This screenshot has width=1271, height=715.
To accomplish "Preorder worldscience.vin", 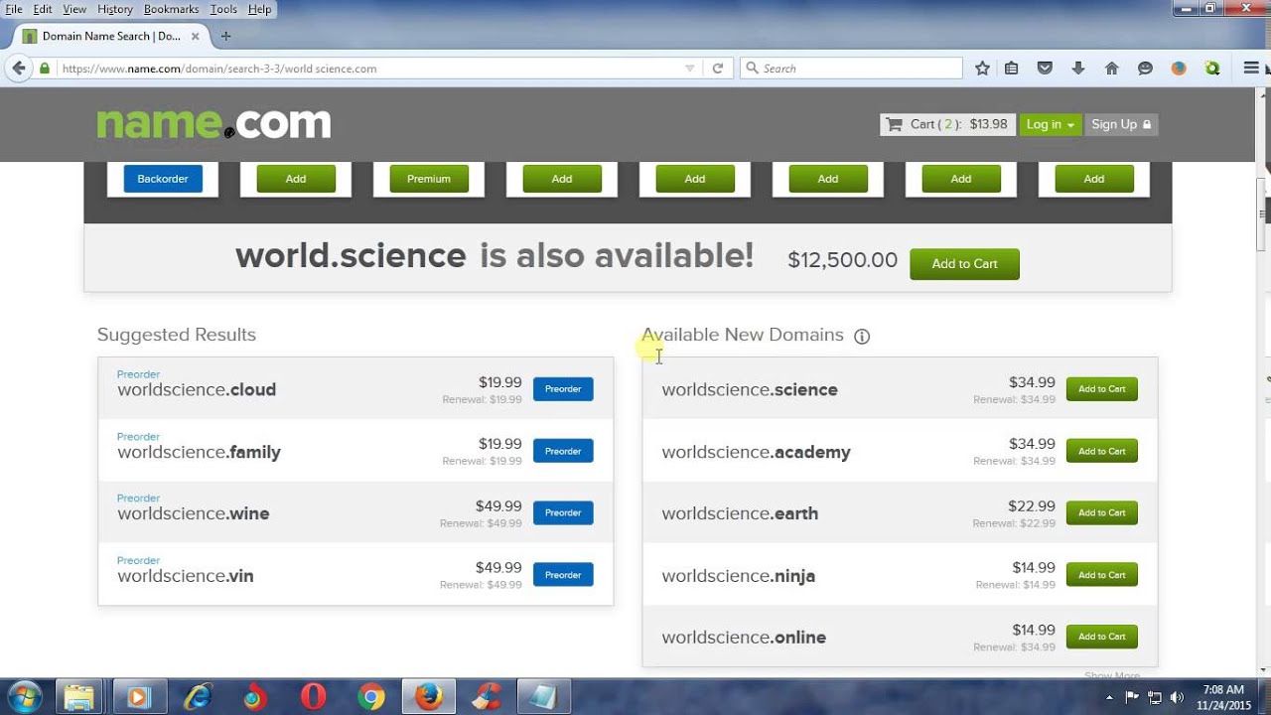I will pos(563,575).
